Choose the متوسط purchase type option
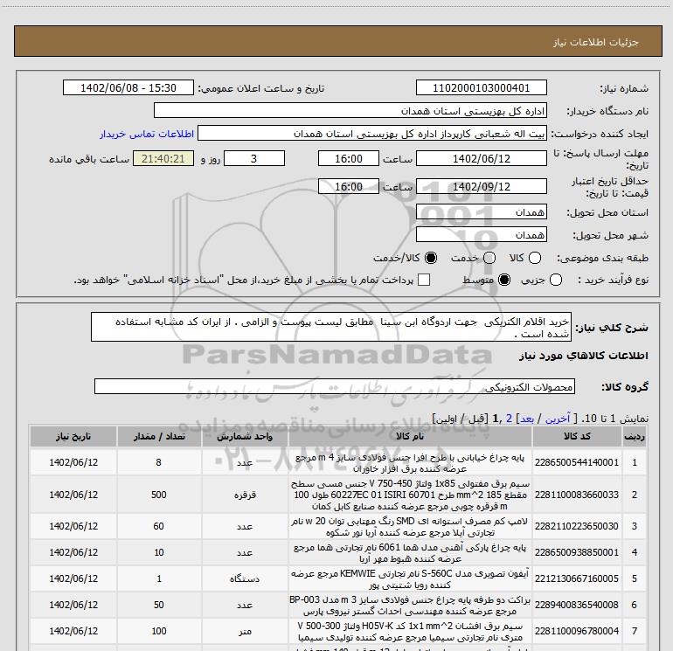This screenshot has width=673, height=651. [x=504, y=280]
